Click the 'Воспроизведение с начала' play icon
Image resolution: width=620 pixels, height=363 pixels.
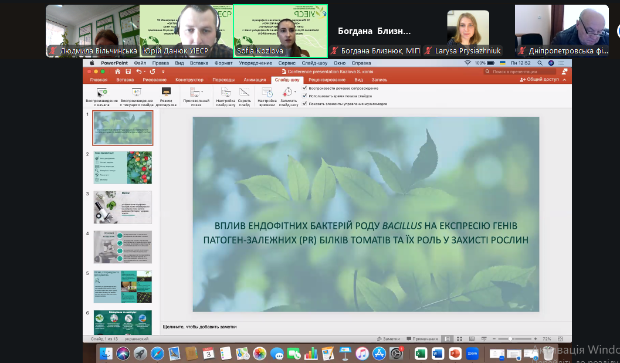[102, 92]
